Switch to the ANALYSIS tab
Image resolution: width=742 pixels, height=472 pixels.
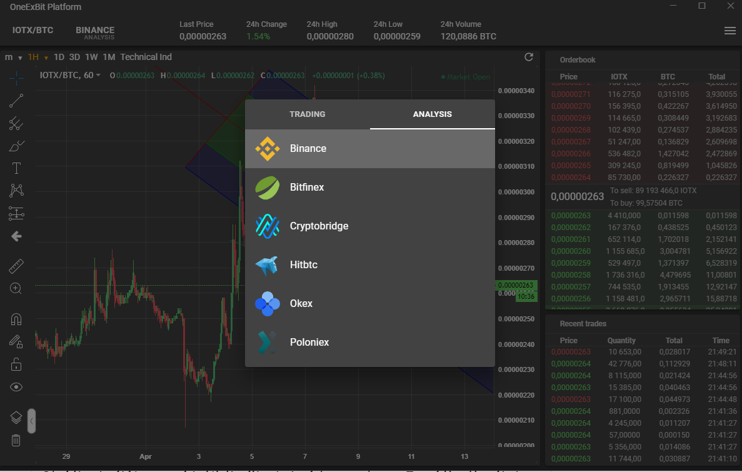[433, 114]
